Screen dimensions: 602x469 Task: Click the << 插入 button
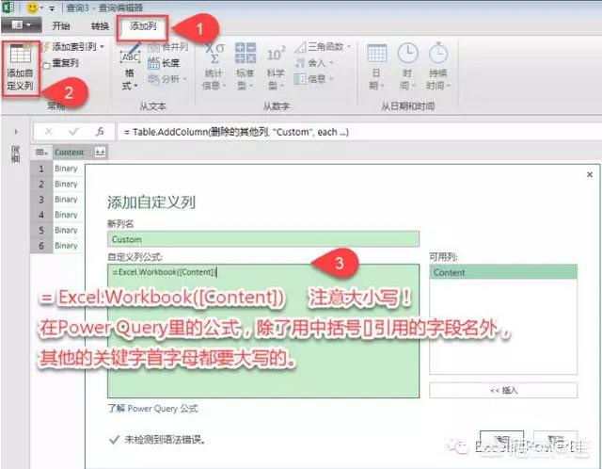(x=503, y=390)
